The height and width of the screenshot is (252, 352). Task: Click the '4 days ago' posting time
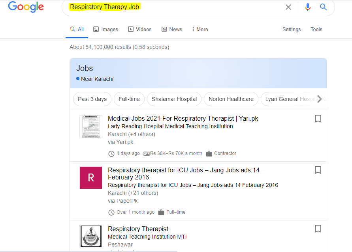128,153
